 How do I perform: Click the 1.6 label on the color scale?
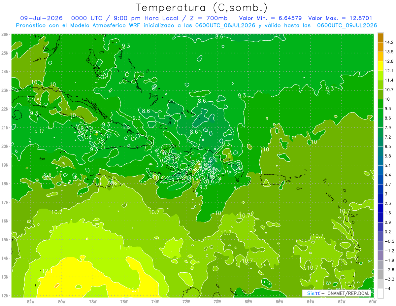click(388, 213)
